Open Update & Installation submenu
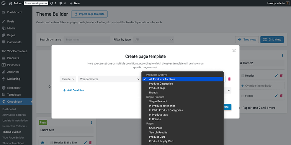This screenshot has width=291, height=145. click(x=15, y=121)
